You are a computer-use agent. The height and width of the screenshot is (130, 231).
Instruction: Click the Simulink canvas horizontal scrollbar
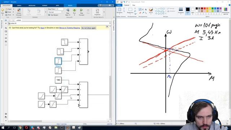pyautogui.click(x=58, y=121)
